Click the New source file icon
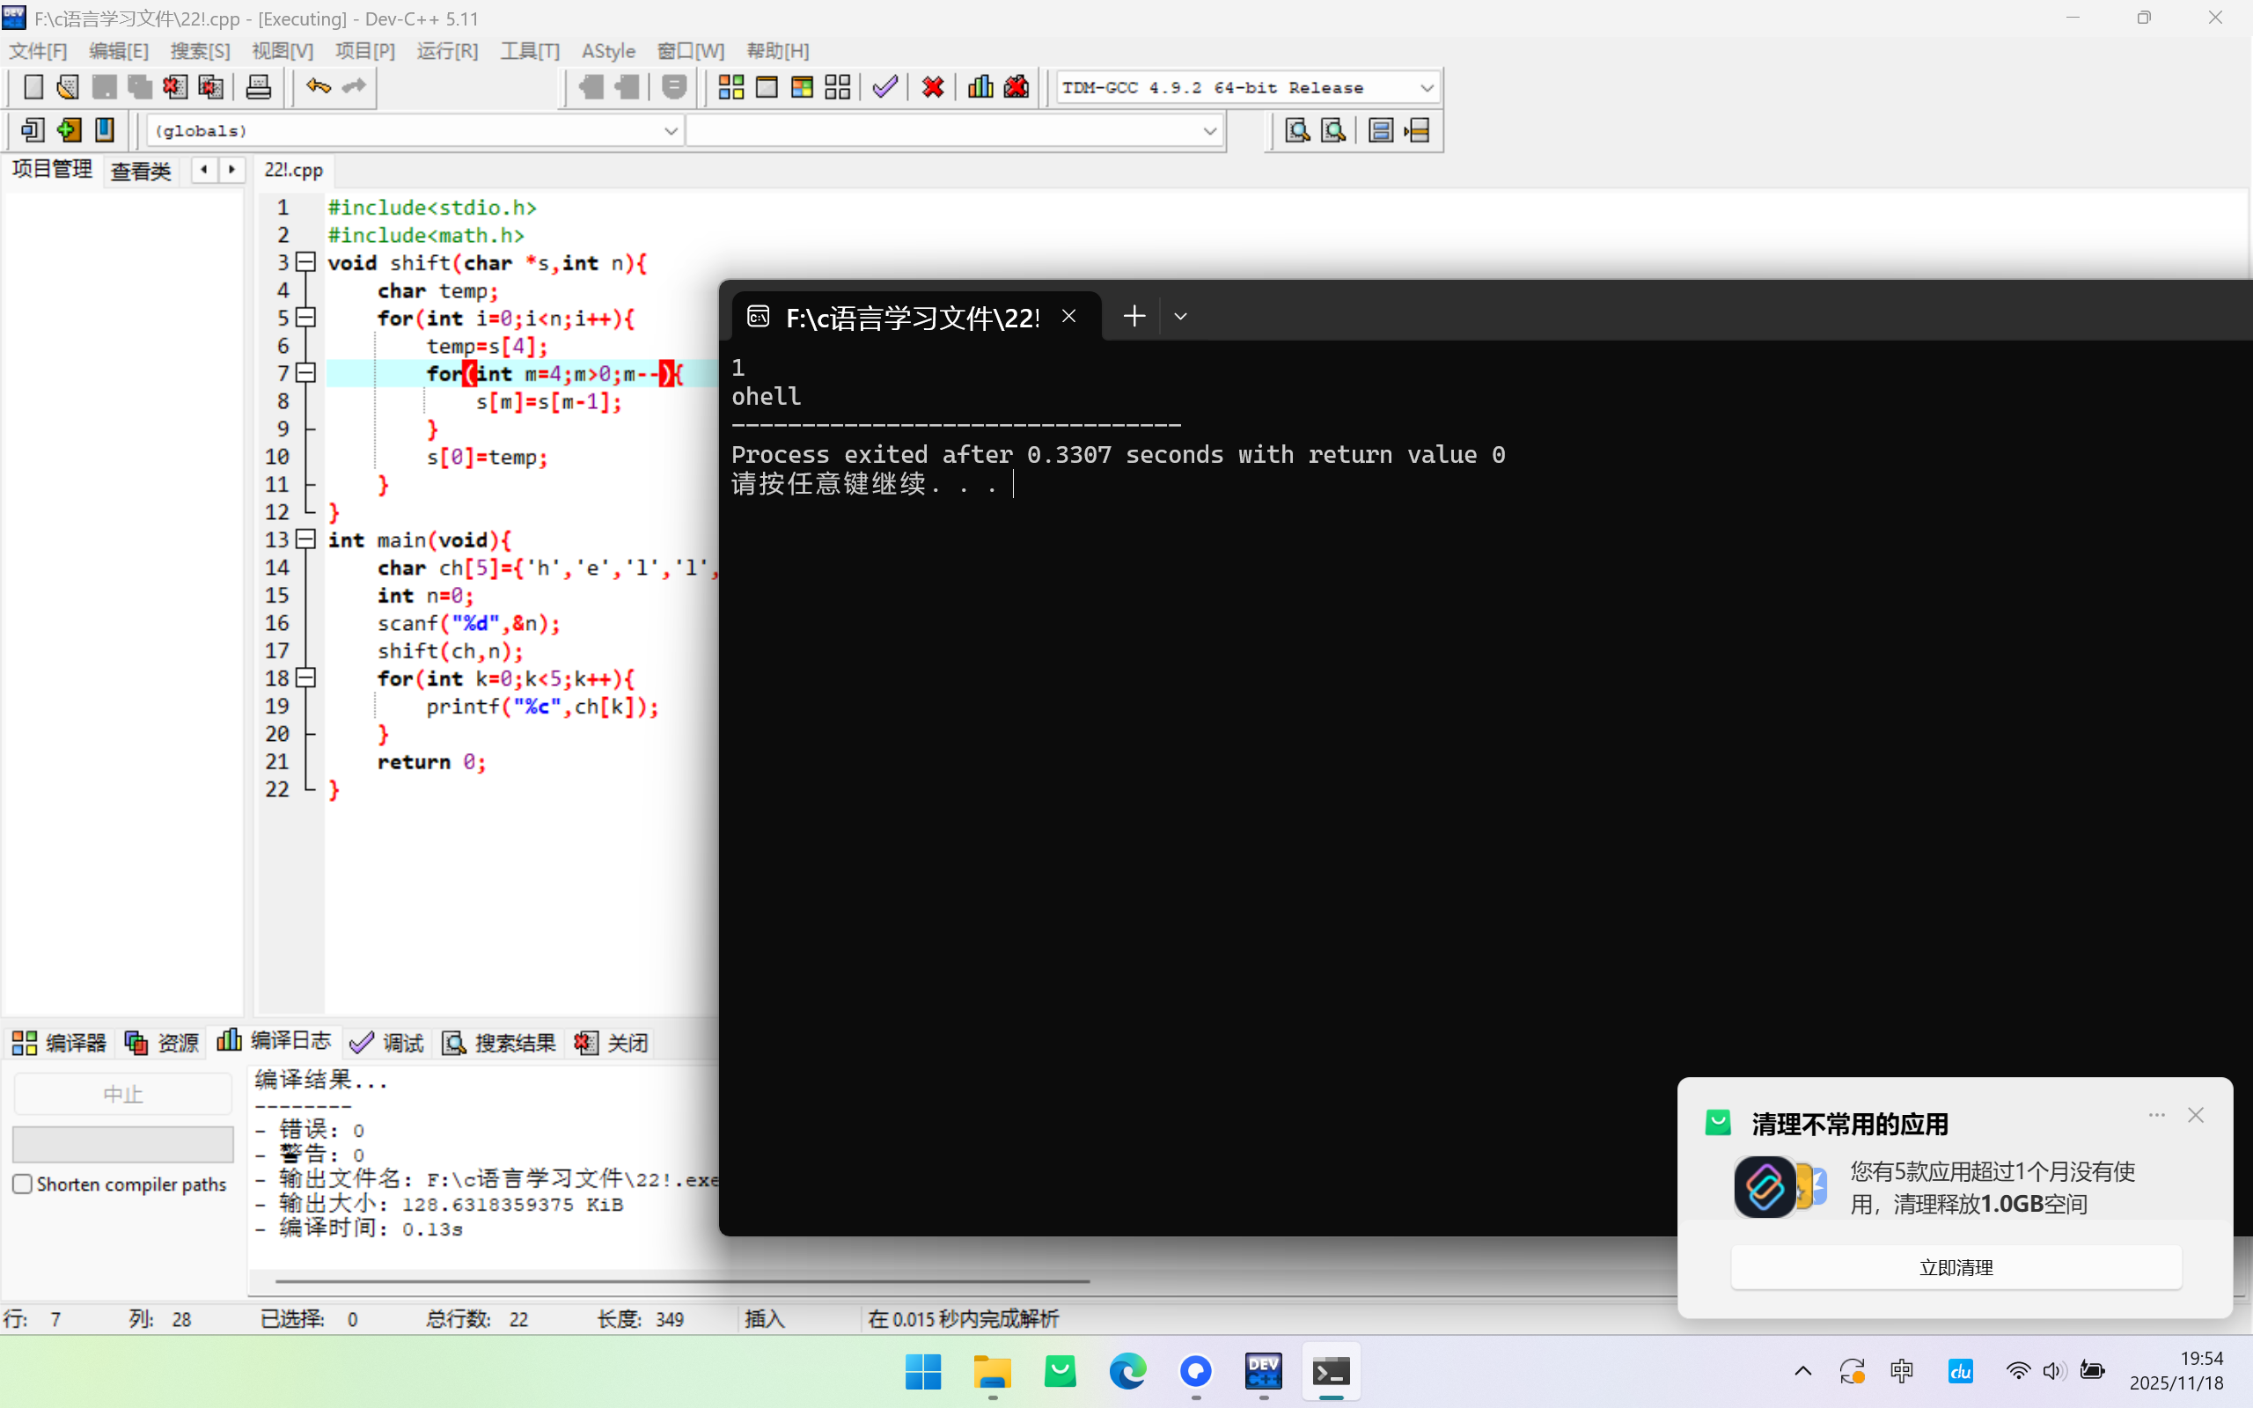Viewport: 2253px width, 1408px height. (33, 87)
